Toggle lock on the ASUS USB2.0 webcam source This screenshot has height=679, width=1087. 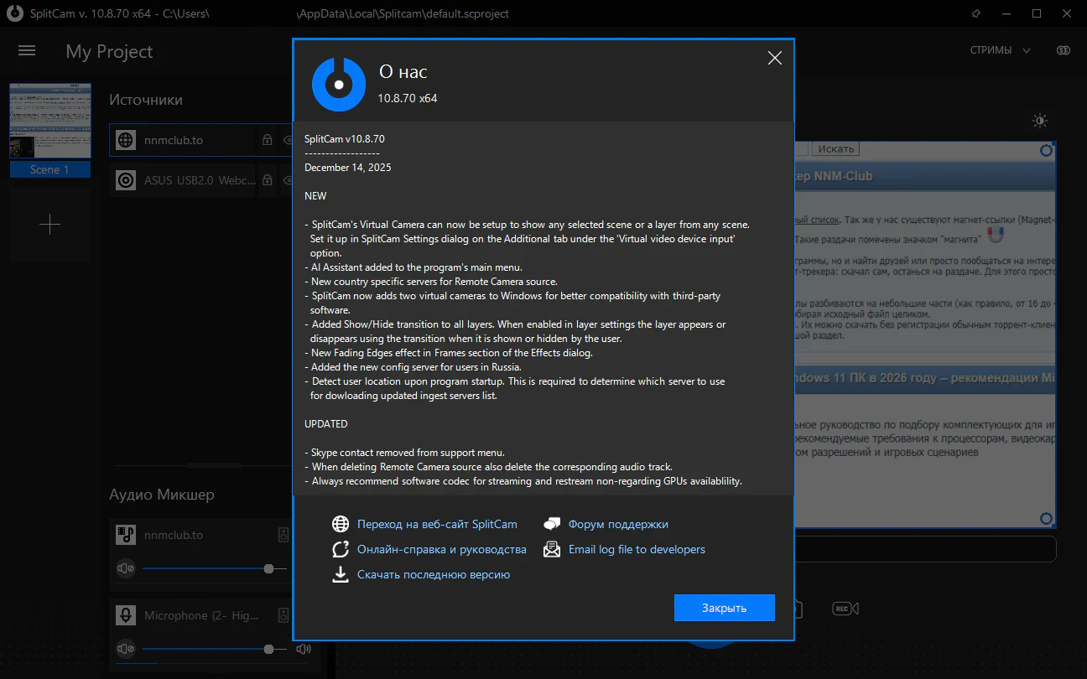(268, 179)
